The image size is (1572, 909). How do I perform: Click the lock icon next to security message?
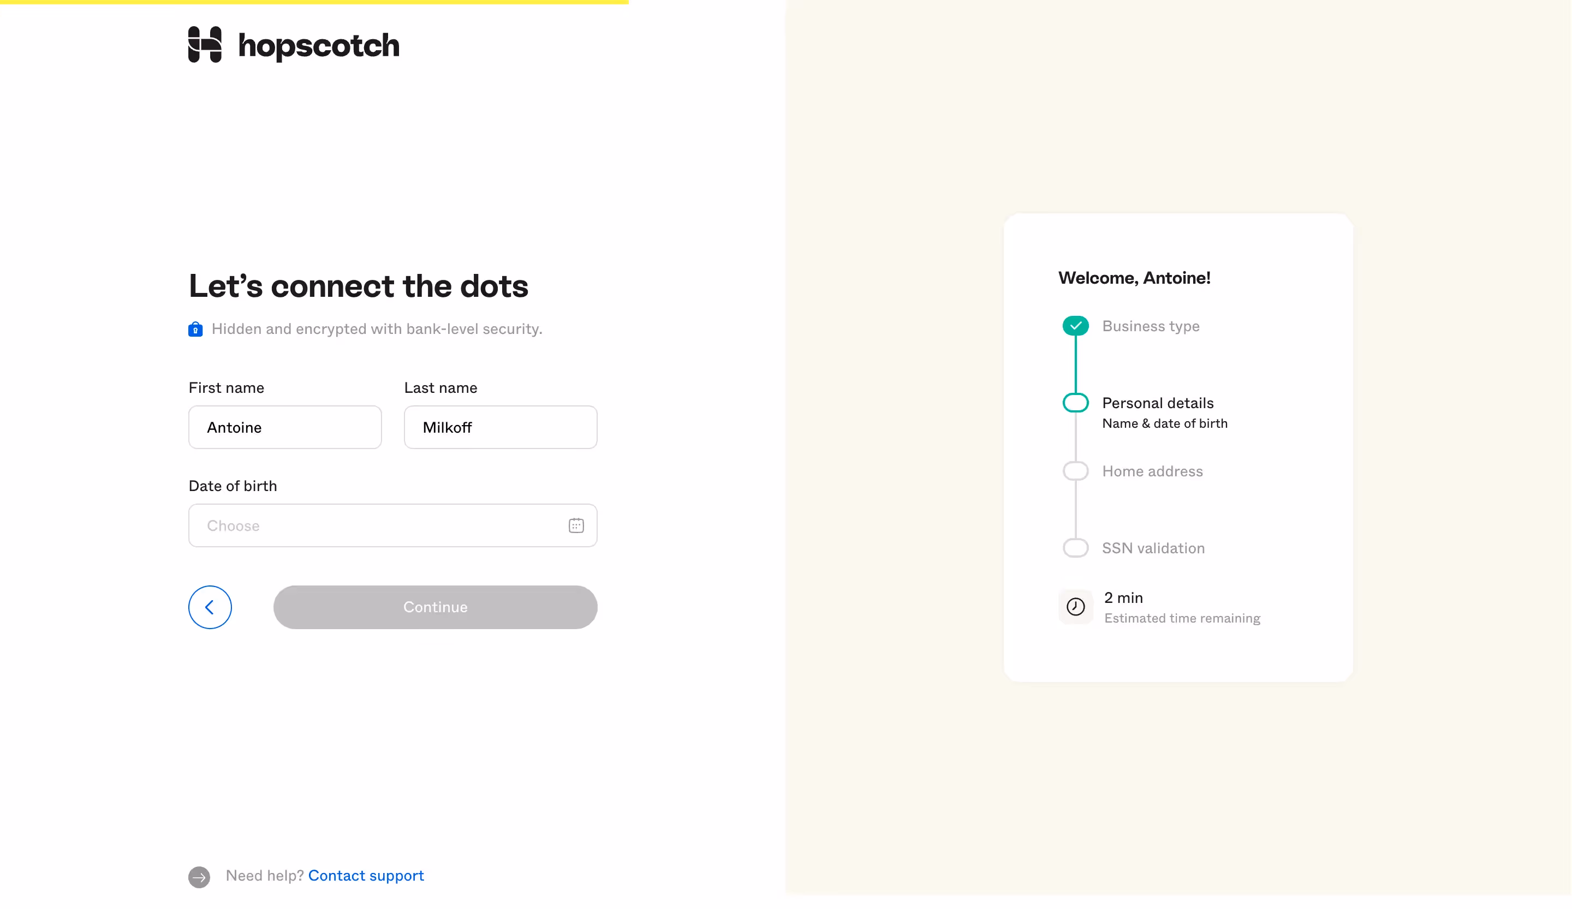tap(195, 328)
